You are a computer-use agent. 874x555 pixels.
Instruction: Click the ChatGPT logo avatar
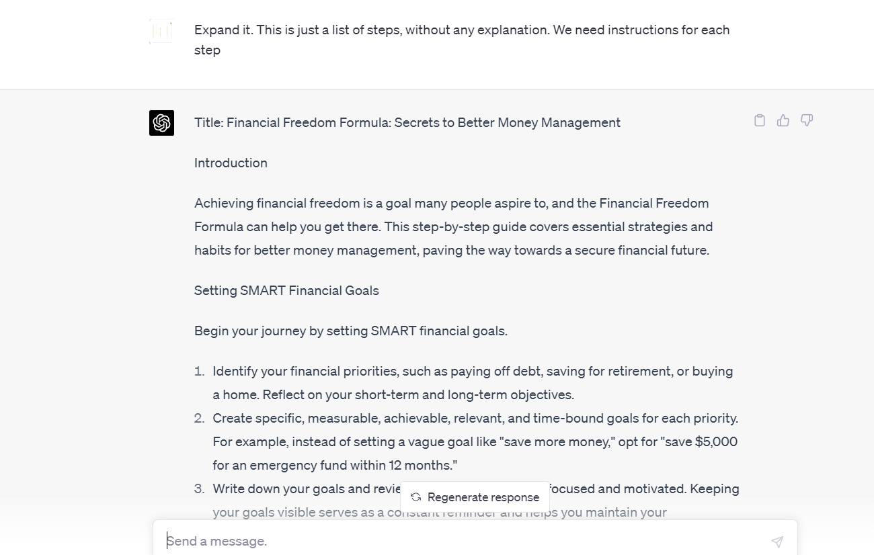coord(161,123)
